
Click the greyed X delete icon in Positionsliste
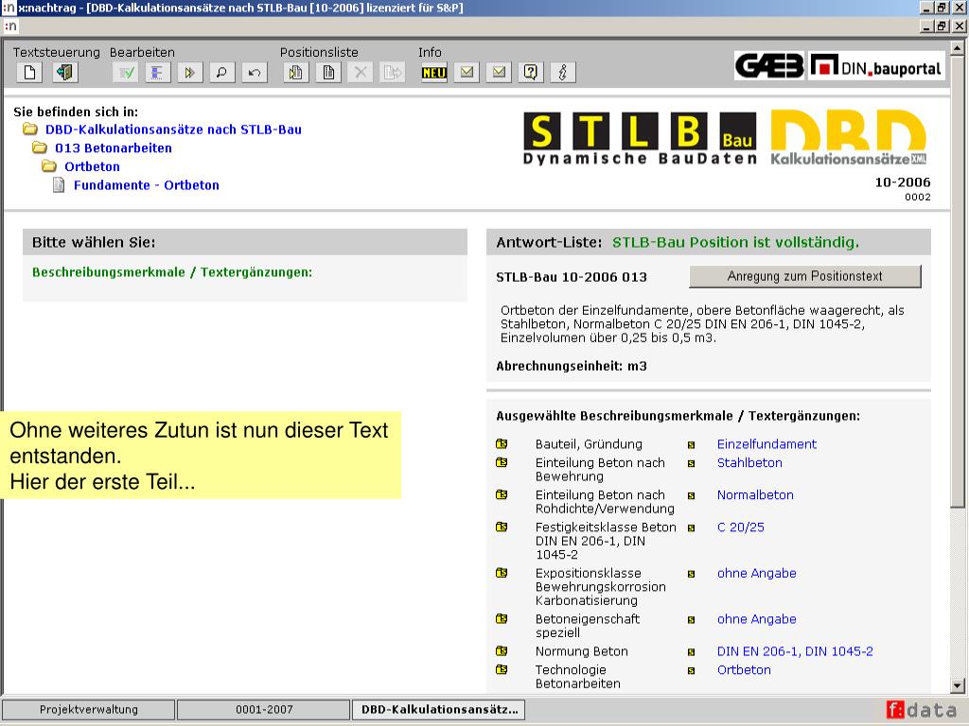361,73
